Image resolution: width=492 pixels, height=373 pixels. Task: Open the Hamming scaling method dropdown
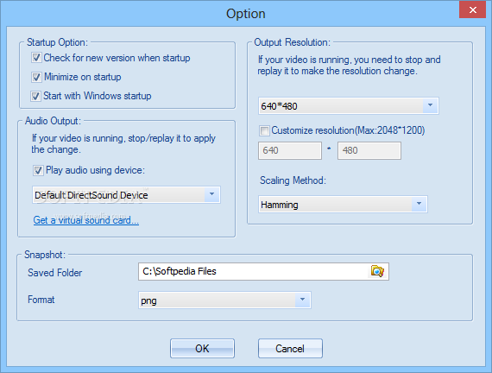343,205
